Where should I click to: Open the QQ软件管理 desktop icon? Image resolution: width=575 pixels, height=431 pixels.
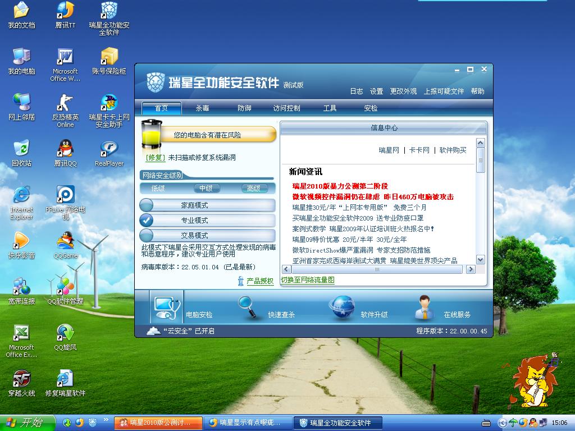pos(65,291)
